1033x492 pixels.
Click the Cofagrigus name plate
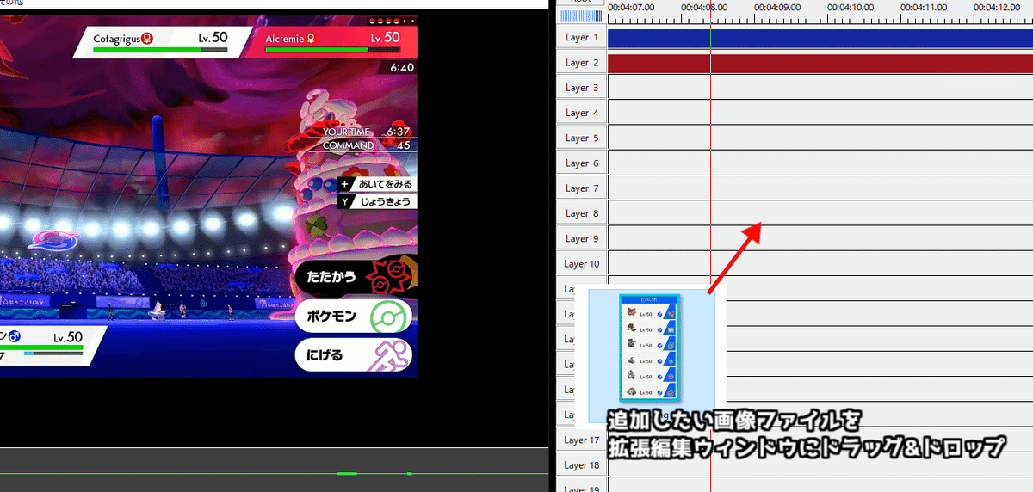162,41
